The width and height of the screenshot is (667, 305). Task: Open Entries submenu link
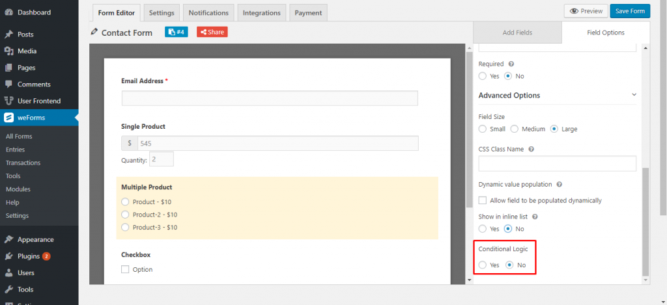[16, 150]
